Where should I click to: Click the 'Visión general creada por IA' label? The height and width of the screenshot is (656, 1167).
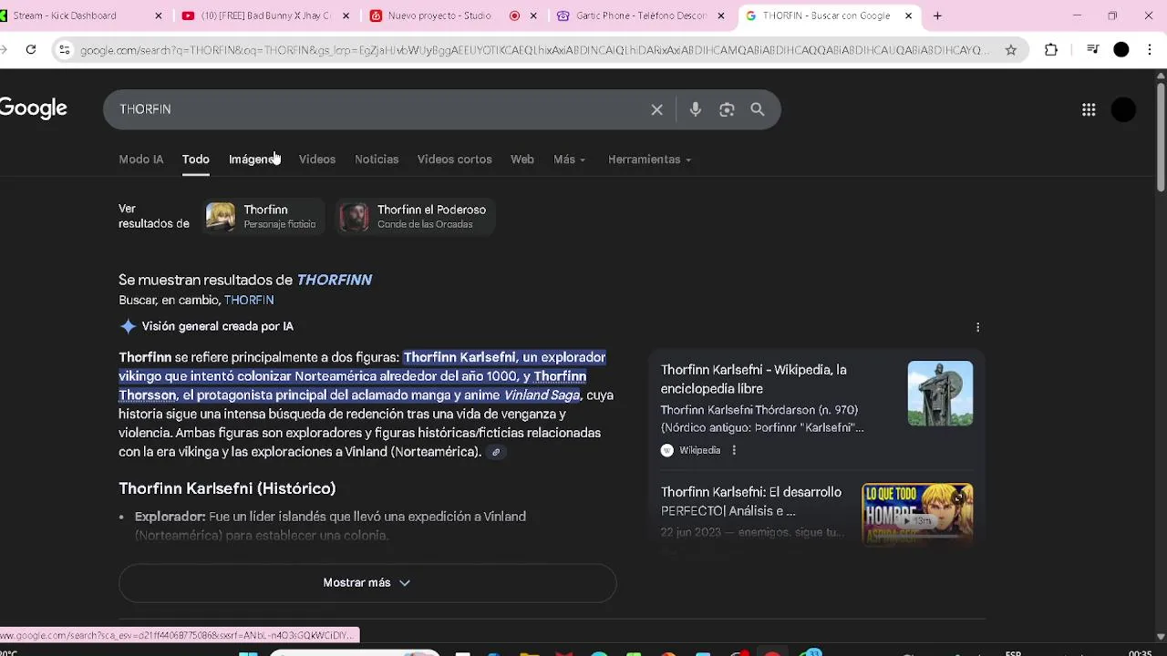[x=218, y=326]
